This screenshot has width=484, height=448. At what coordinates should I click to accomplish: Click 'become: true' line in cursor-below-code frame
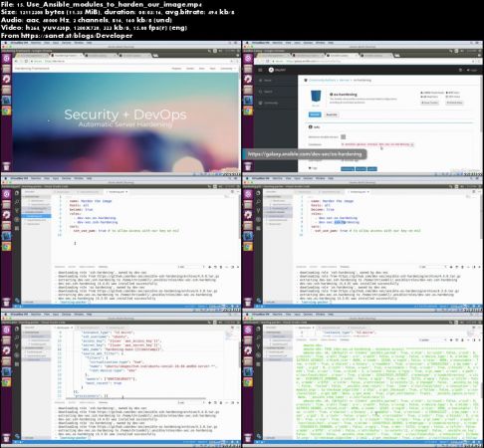81,209
